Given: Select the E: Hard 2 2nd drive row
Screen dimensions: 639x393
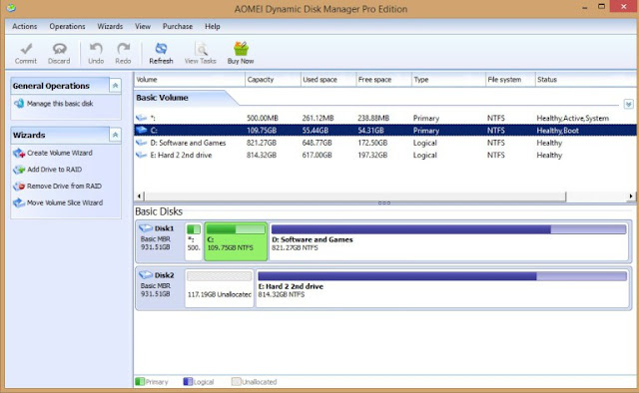Looking at the screenshot, I should pyautogui.click(x=385, y=156).
